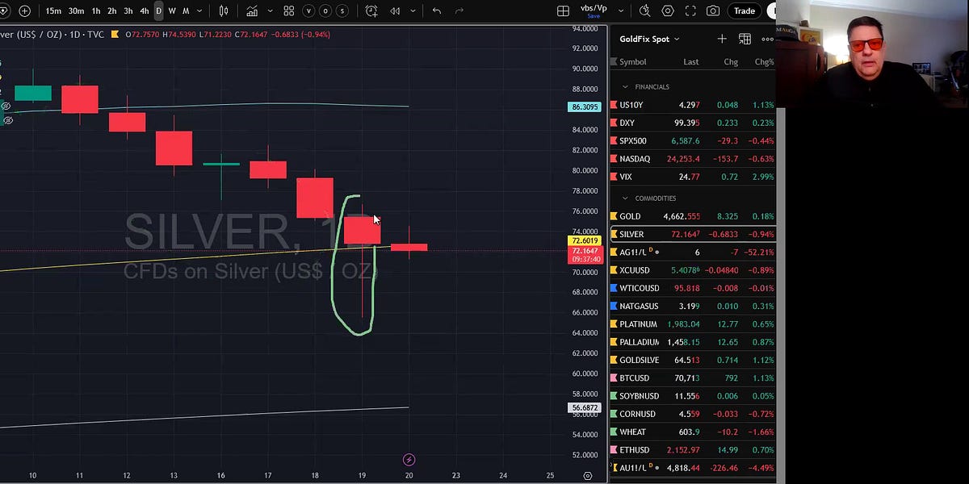Enter fullscreen mode using the brackets icon

point(690,11)
